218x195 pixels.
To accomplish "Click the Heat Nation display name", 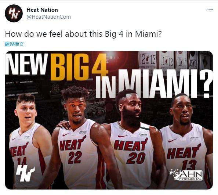I will coord(42,10).
